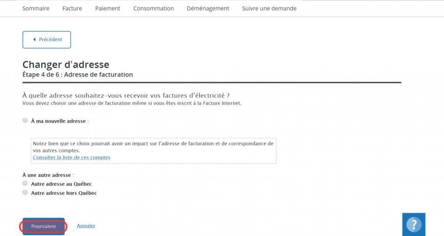The image size is (444, 236).
Task: Select the 'Autre adresse hors Québec' radio button
Action: coord(25,192)
